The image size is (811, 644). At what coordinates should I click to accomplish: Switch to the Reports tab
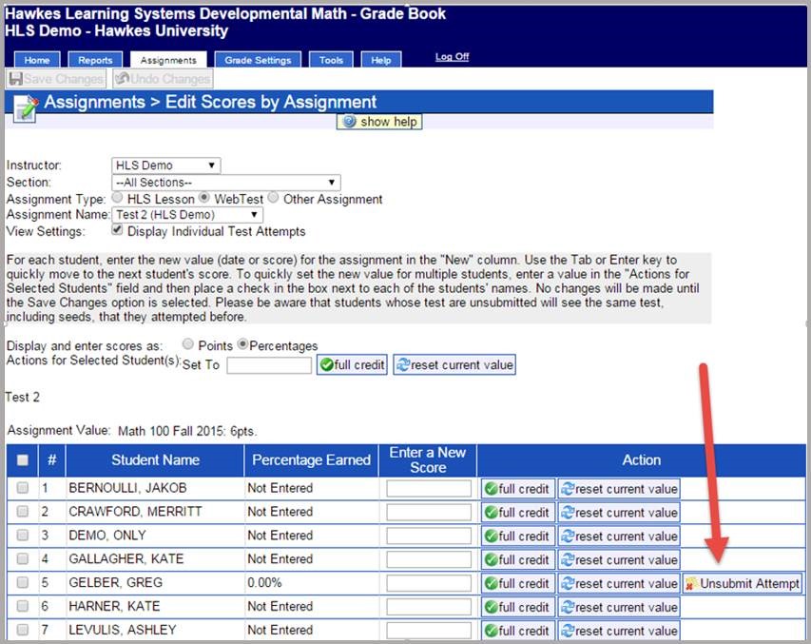(x=95, y=60)
